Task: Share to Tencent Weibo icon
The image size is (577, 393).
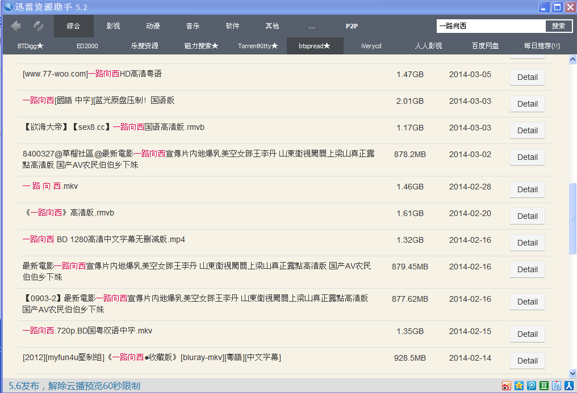Action: (532, 386)
